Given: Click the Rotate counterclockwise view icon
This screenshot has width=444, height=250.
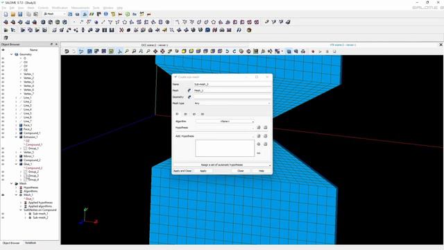Looking at the screenshot, I should click(227, 51).
